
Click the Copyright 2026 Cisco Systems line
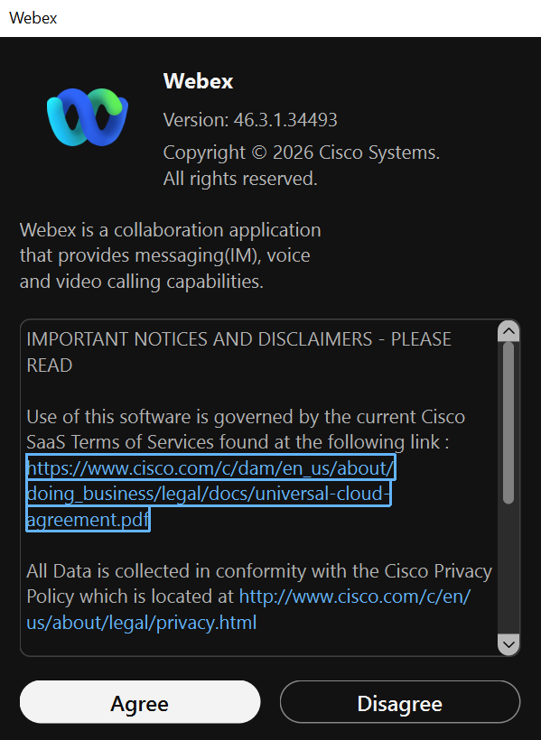click(302, 153)
